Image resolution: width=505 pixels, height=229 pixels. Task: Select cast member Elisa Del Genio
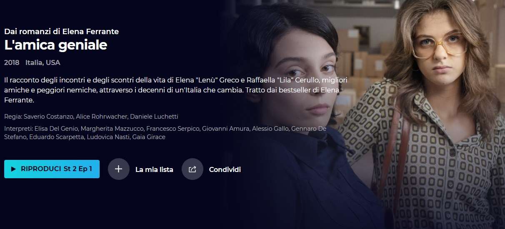tap(56, 129)
